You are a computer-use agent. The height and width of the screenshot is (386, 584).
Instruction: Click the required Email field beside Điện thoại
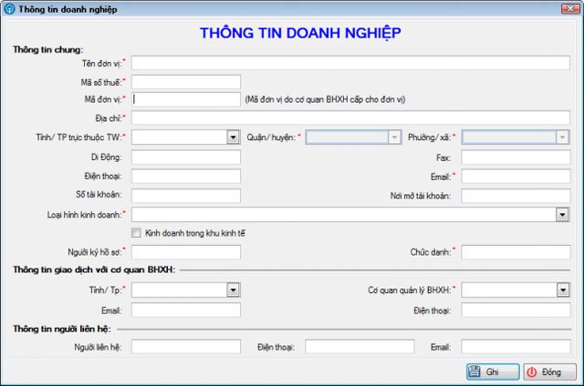tap(516, 176)
